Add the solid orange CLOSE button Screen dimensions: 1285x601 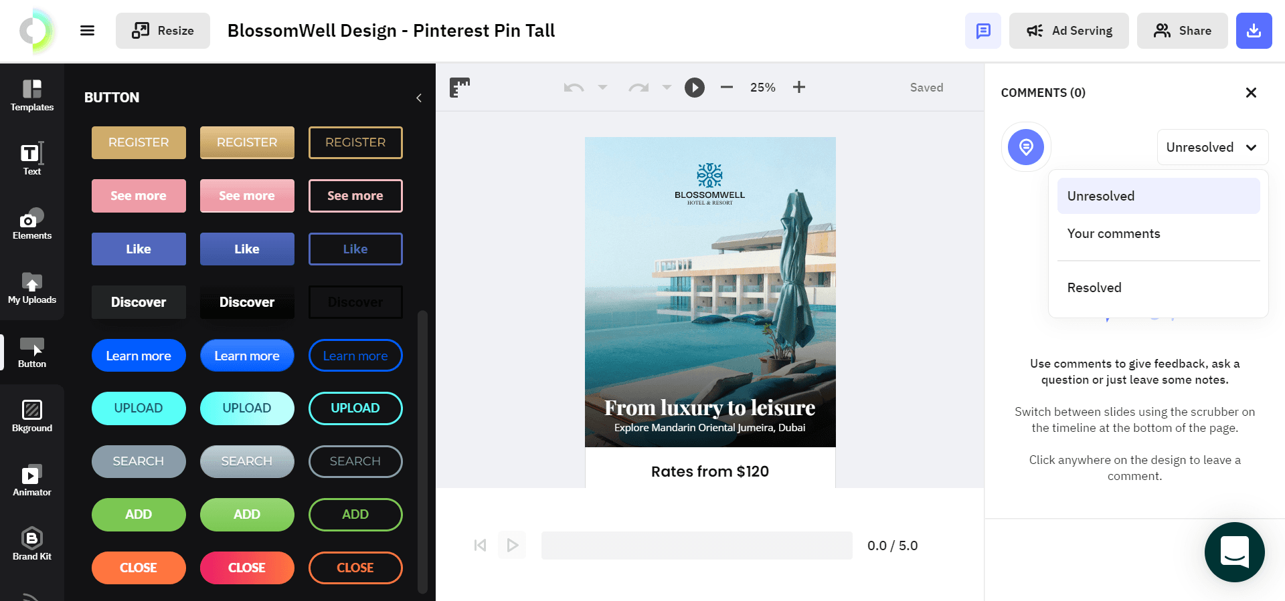[x=139, y=568]
